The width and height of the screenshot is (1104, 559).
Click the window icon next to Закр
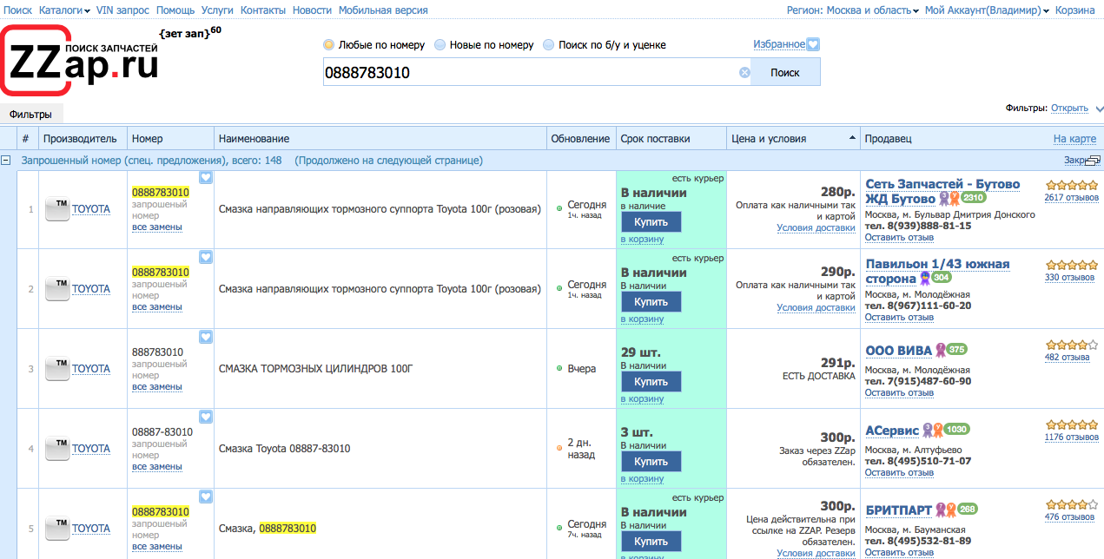(1094, 161)
